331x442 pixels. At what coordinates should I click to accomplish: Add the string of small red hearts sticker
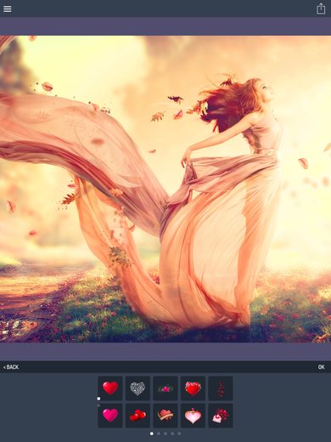point(221,388)
